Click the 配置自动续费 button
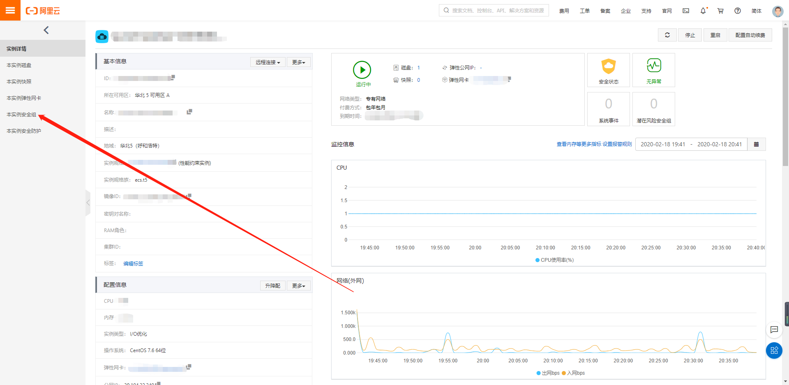789x385 pixels. coord(750,35)
